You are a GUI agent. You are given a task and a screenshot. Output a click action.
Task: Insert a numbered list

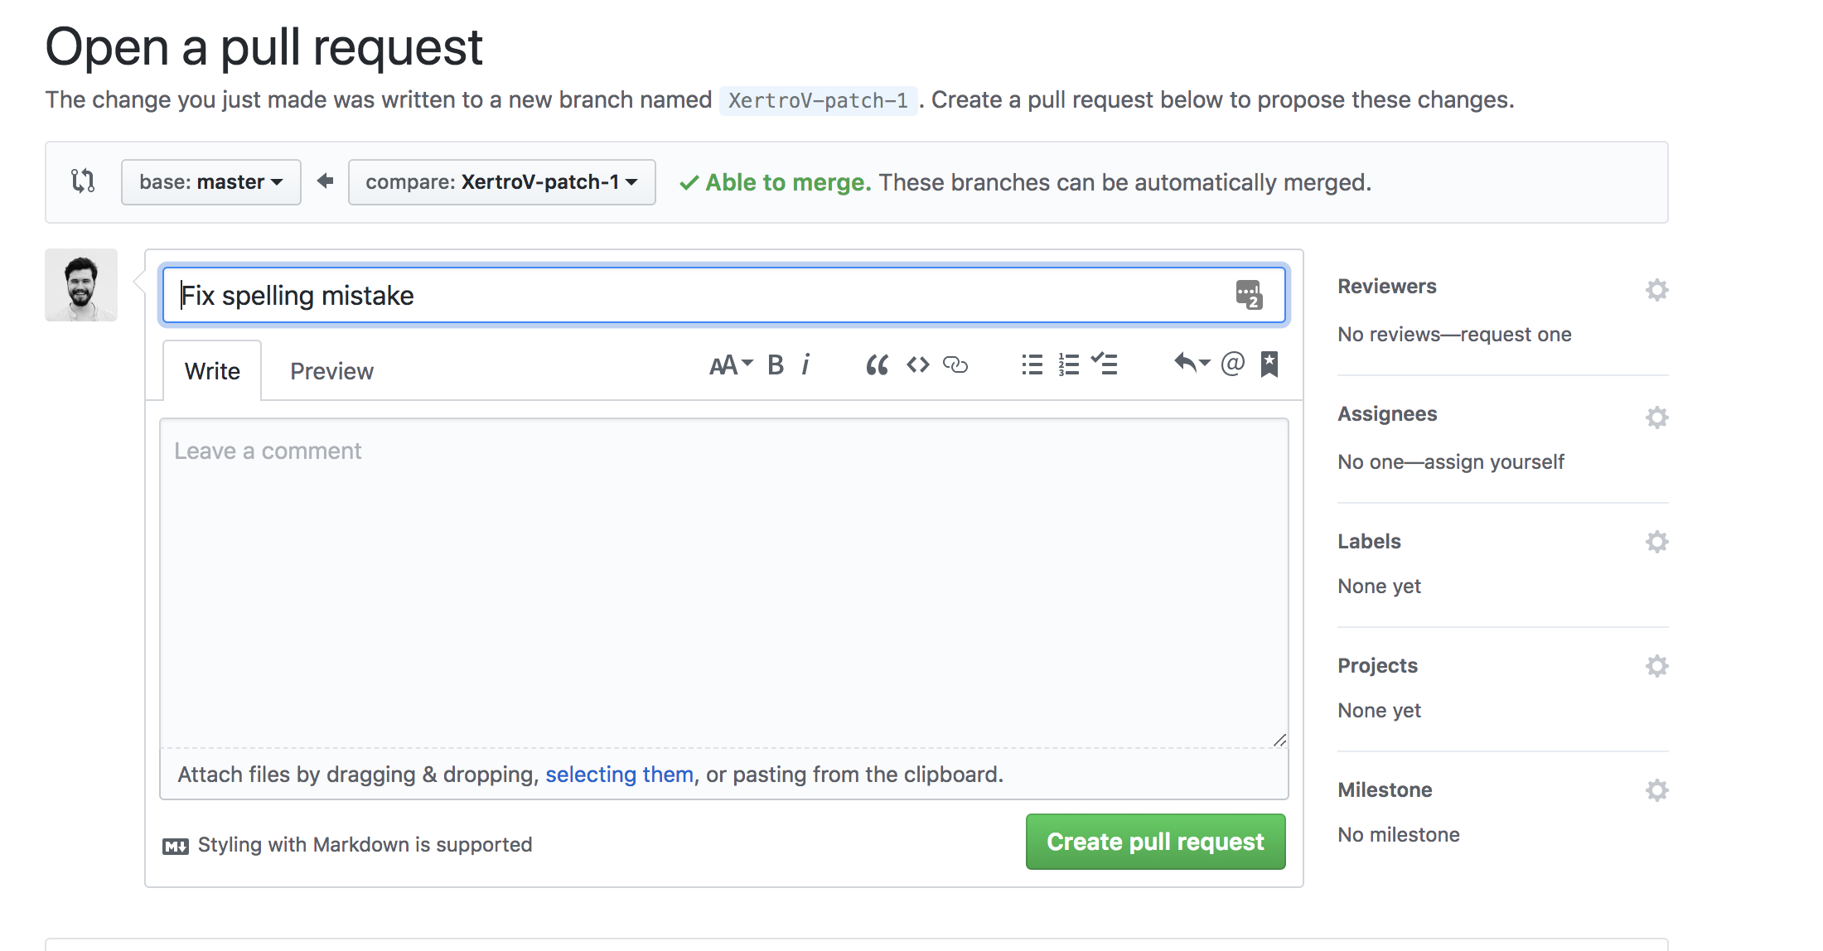coord(1069,364)
